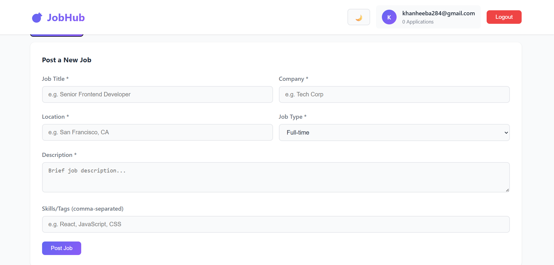Image resolution: width=554 pixels, height=265 pixels.
Task: Click the resize handle on the Description textarea
Action: 508,190
